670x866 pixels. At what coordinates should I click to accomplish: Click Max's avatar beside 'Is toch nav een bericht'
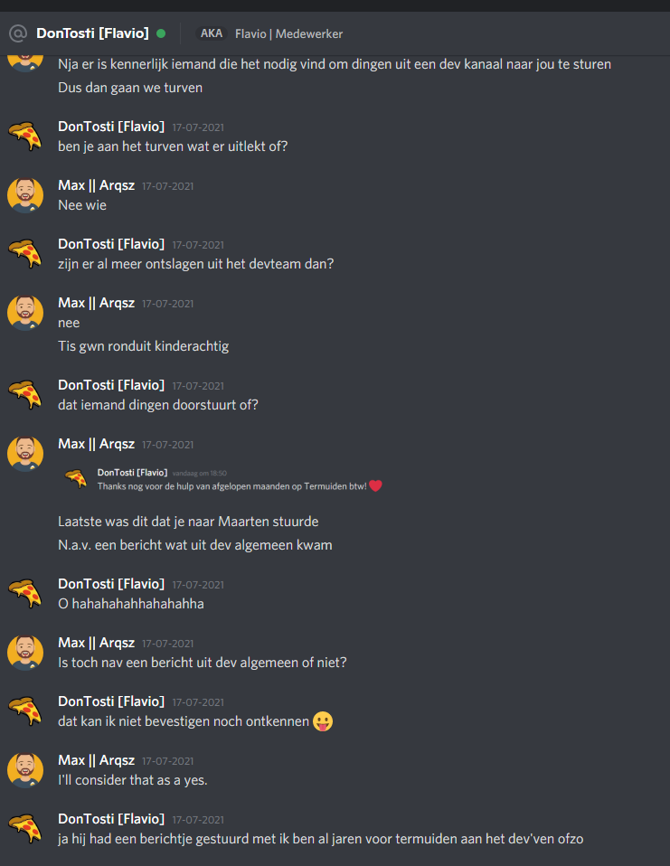pos(25,653)
